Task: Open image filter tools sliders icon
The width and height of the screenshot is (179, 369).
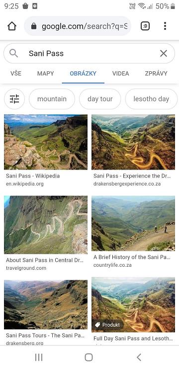Action: tap(14, 99)
